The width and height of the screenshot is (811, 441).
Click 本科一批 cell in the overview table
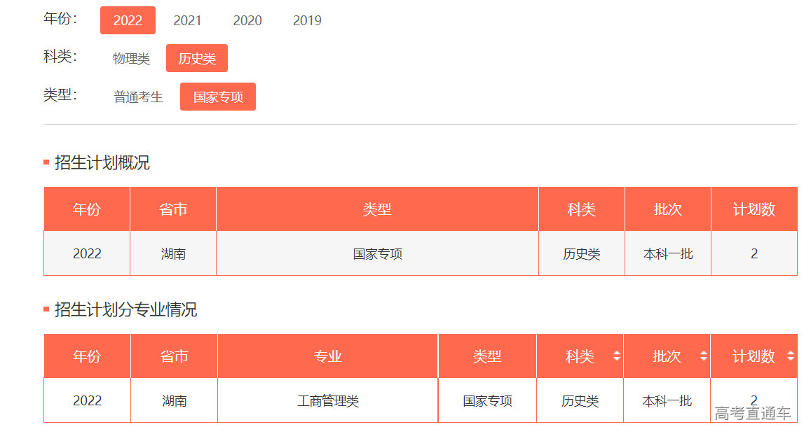668,254
